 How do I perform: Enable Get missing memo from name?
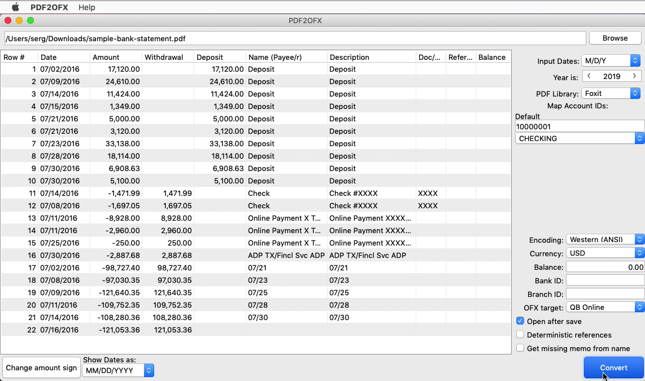[x=520, y=348]
